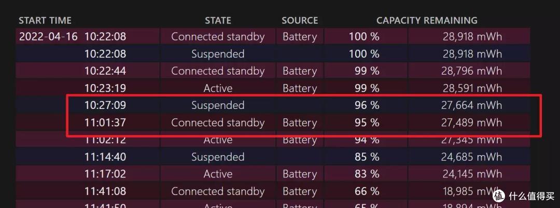The width and height of the screenshot is (560, 208).
Task: Select the 28,796 mWh capacity value
Action: click(471, 71)
